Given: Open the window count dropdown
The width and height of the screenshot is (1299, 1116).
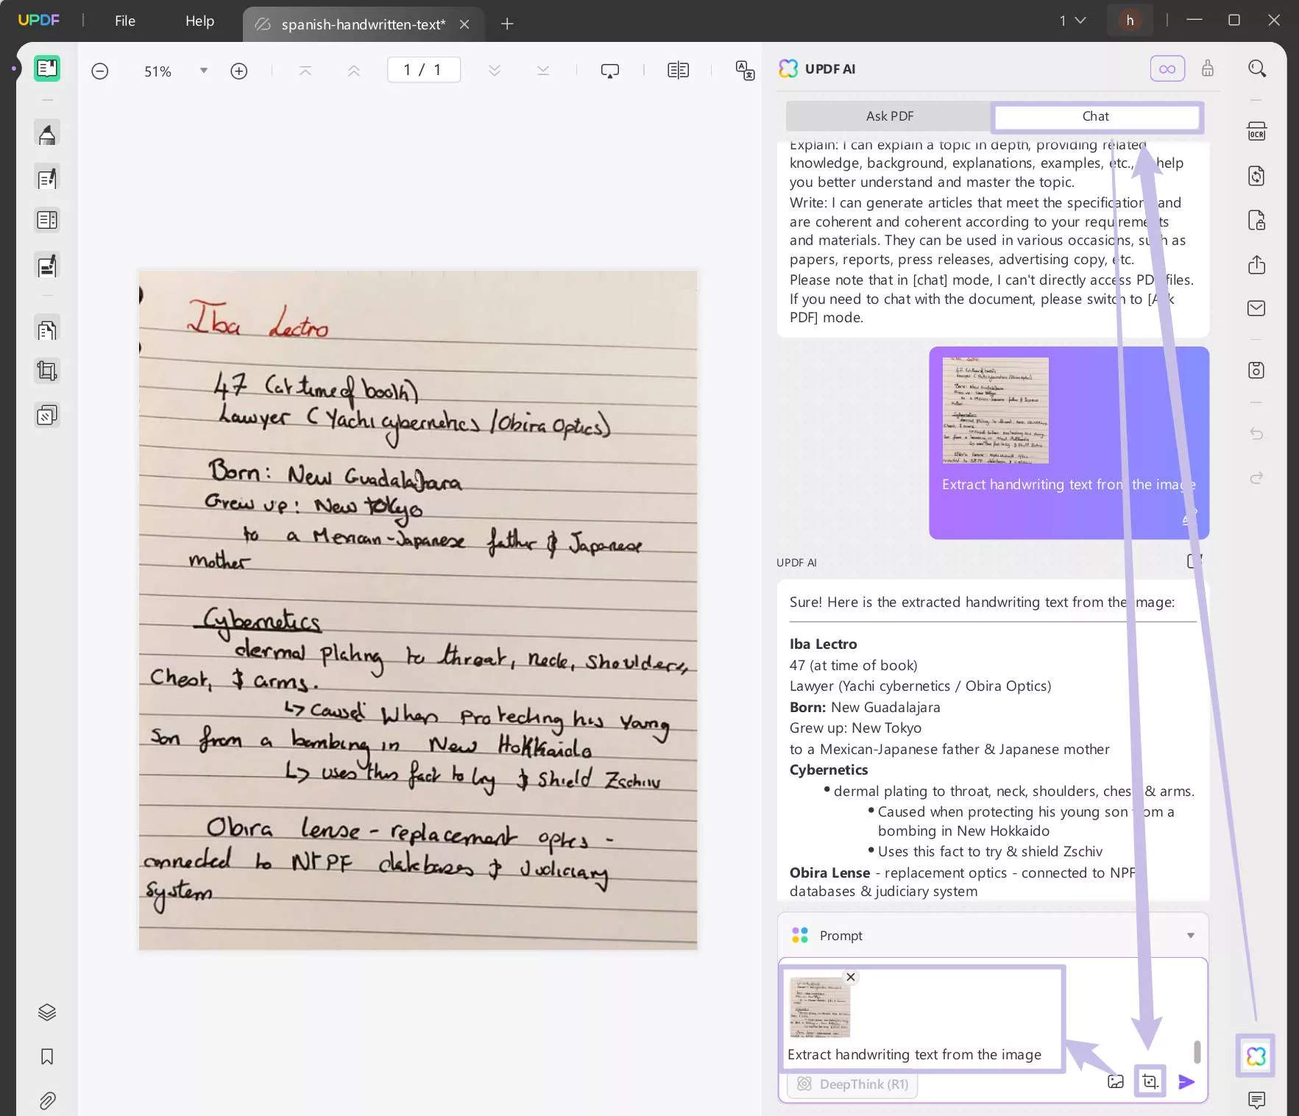Looking at the screenshot, I should tap(1072, 21).
